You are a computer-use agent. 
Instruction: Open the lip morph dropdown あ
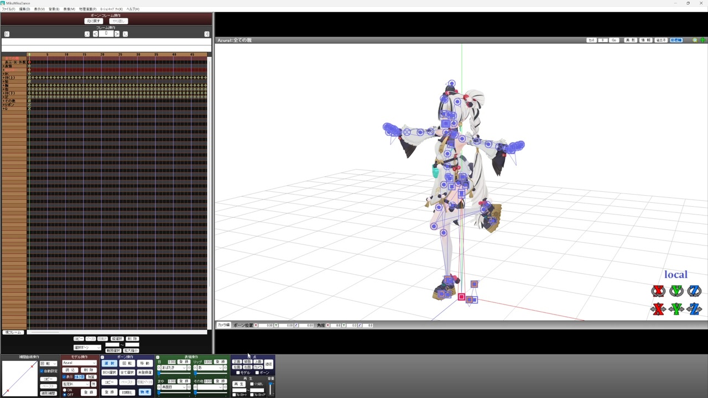210,368
